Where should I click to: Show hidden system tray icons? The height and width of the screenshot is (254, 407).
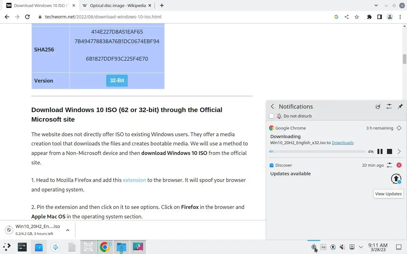[x=361, y=247]
